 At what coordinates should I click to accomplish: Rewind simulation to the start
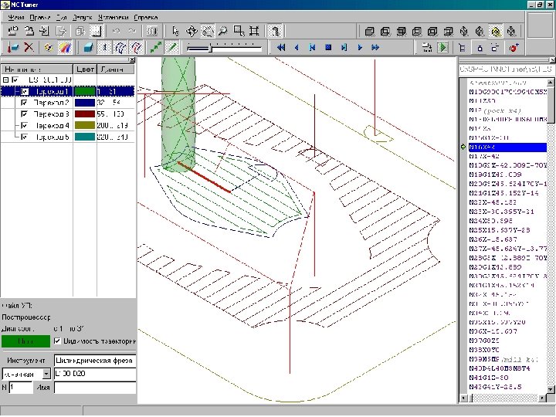[x=281, y=48]
